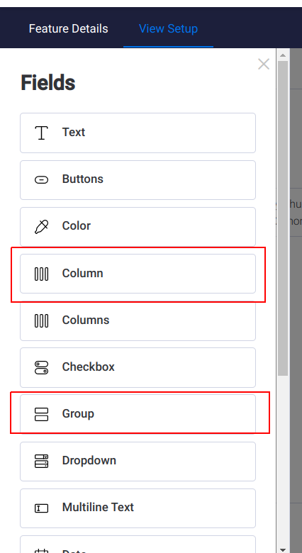Click the Columns field bars icon

click(42, 320)
